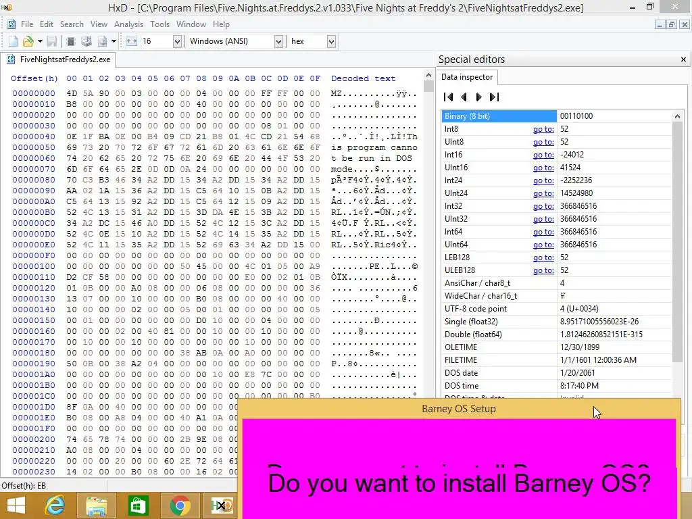Click the Decoded text column header
Viewport: 692px width, 519px height.
point(363,78)
